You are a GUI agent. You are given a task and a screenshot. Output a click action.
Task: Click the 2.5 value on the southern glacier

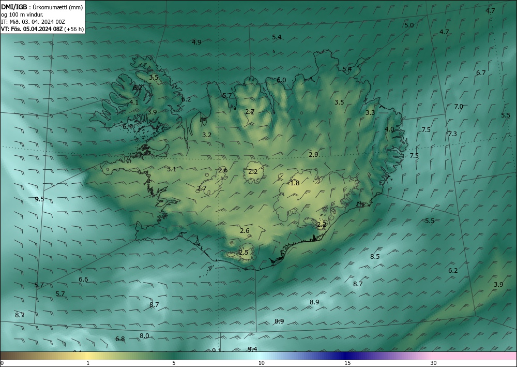click(244, 253)
